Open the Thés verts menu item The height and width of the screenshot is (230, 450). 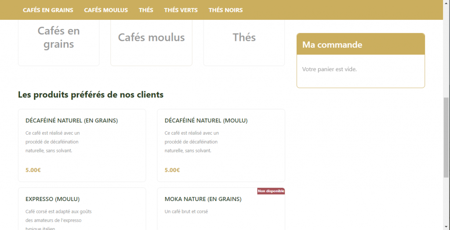click(x=181, y=10)
